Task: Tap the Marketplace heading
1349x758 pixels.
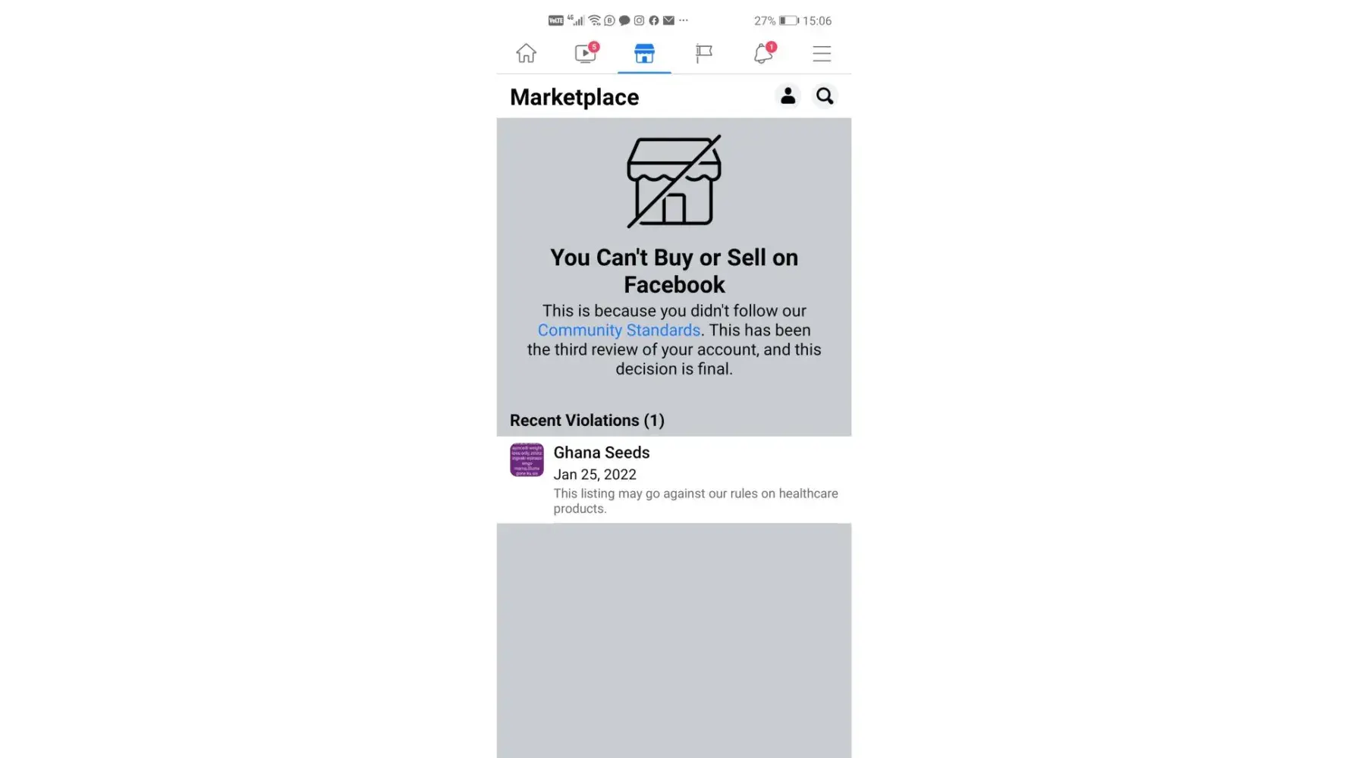Action: [x=574, y=97]
